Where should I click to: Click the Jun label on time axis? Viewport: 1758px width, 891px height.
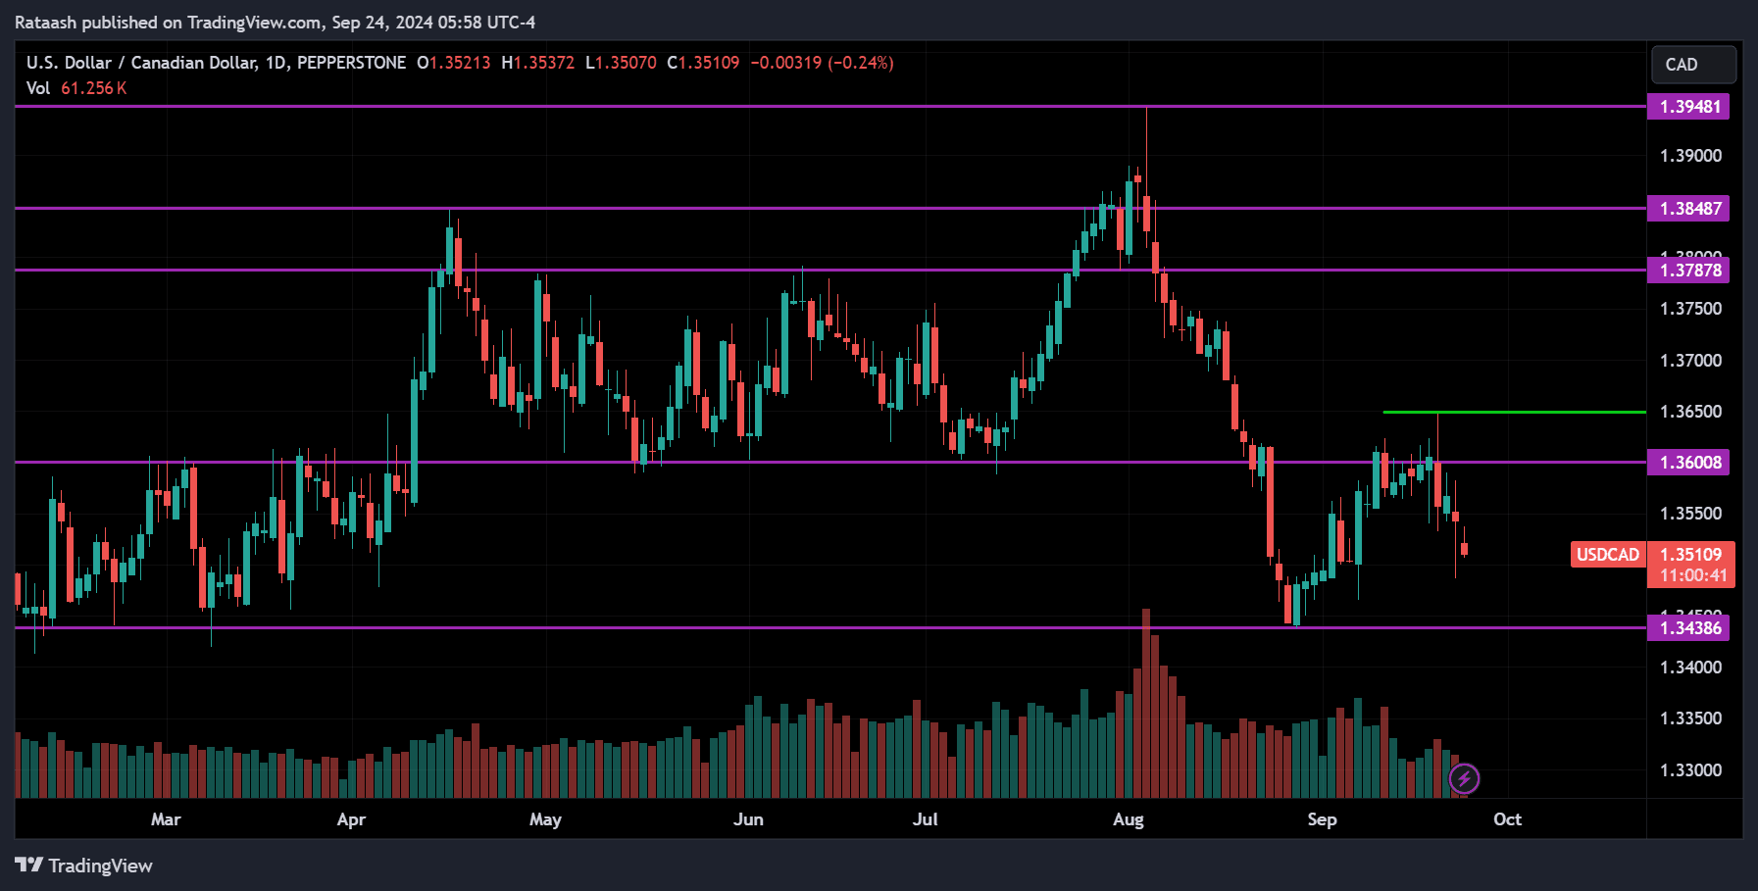(x=748, y=819)
